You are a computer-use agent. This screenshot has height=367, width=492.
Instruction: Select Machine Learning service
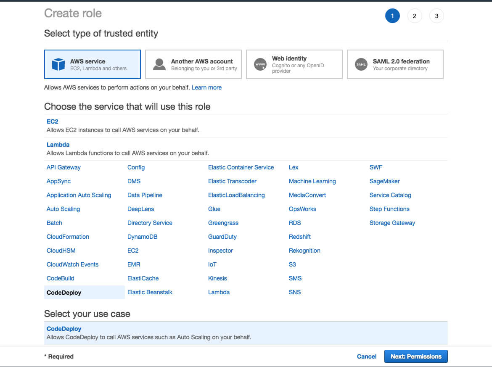point(312,181)
